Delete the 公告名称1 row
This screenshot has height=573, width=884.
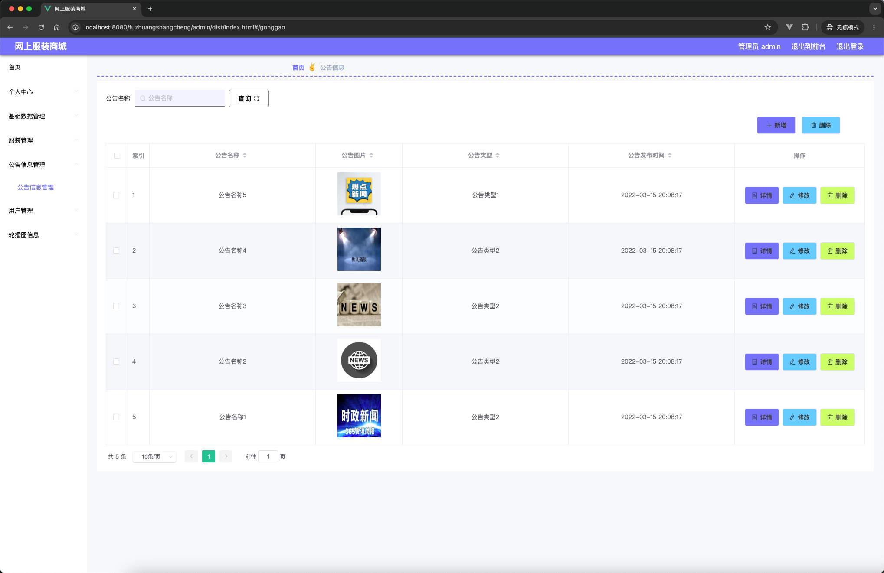837,417
